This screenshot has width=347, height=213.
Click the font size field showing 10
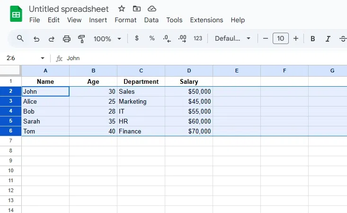point(281,38)
